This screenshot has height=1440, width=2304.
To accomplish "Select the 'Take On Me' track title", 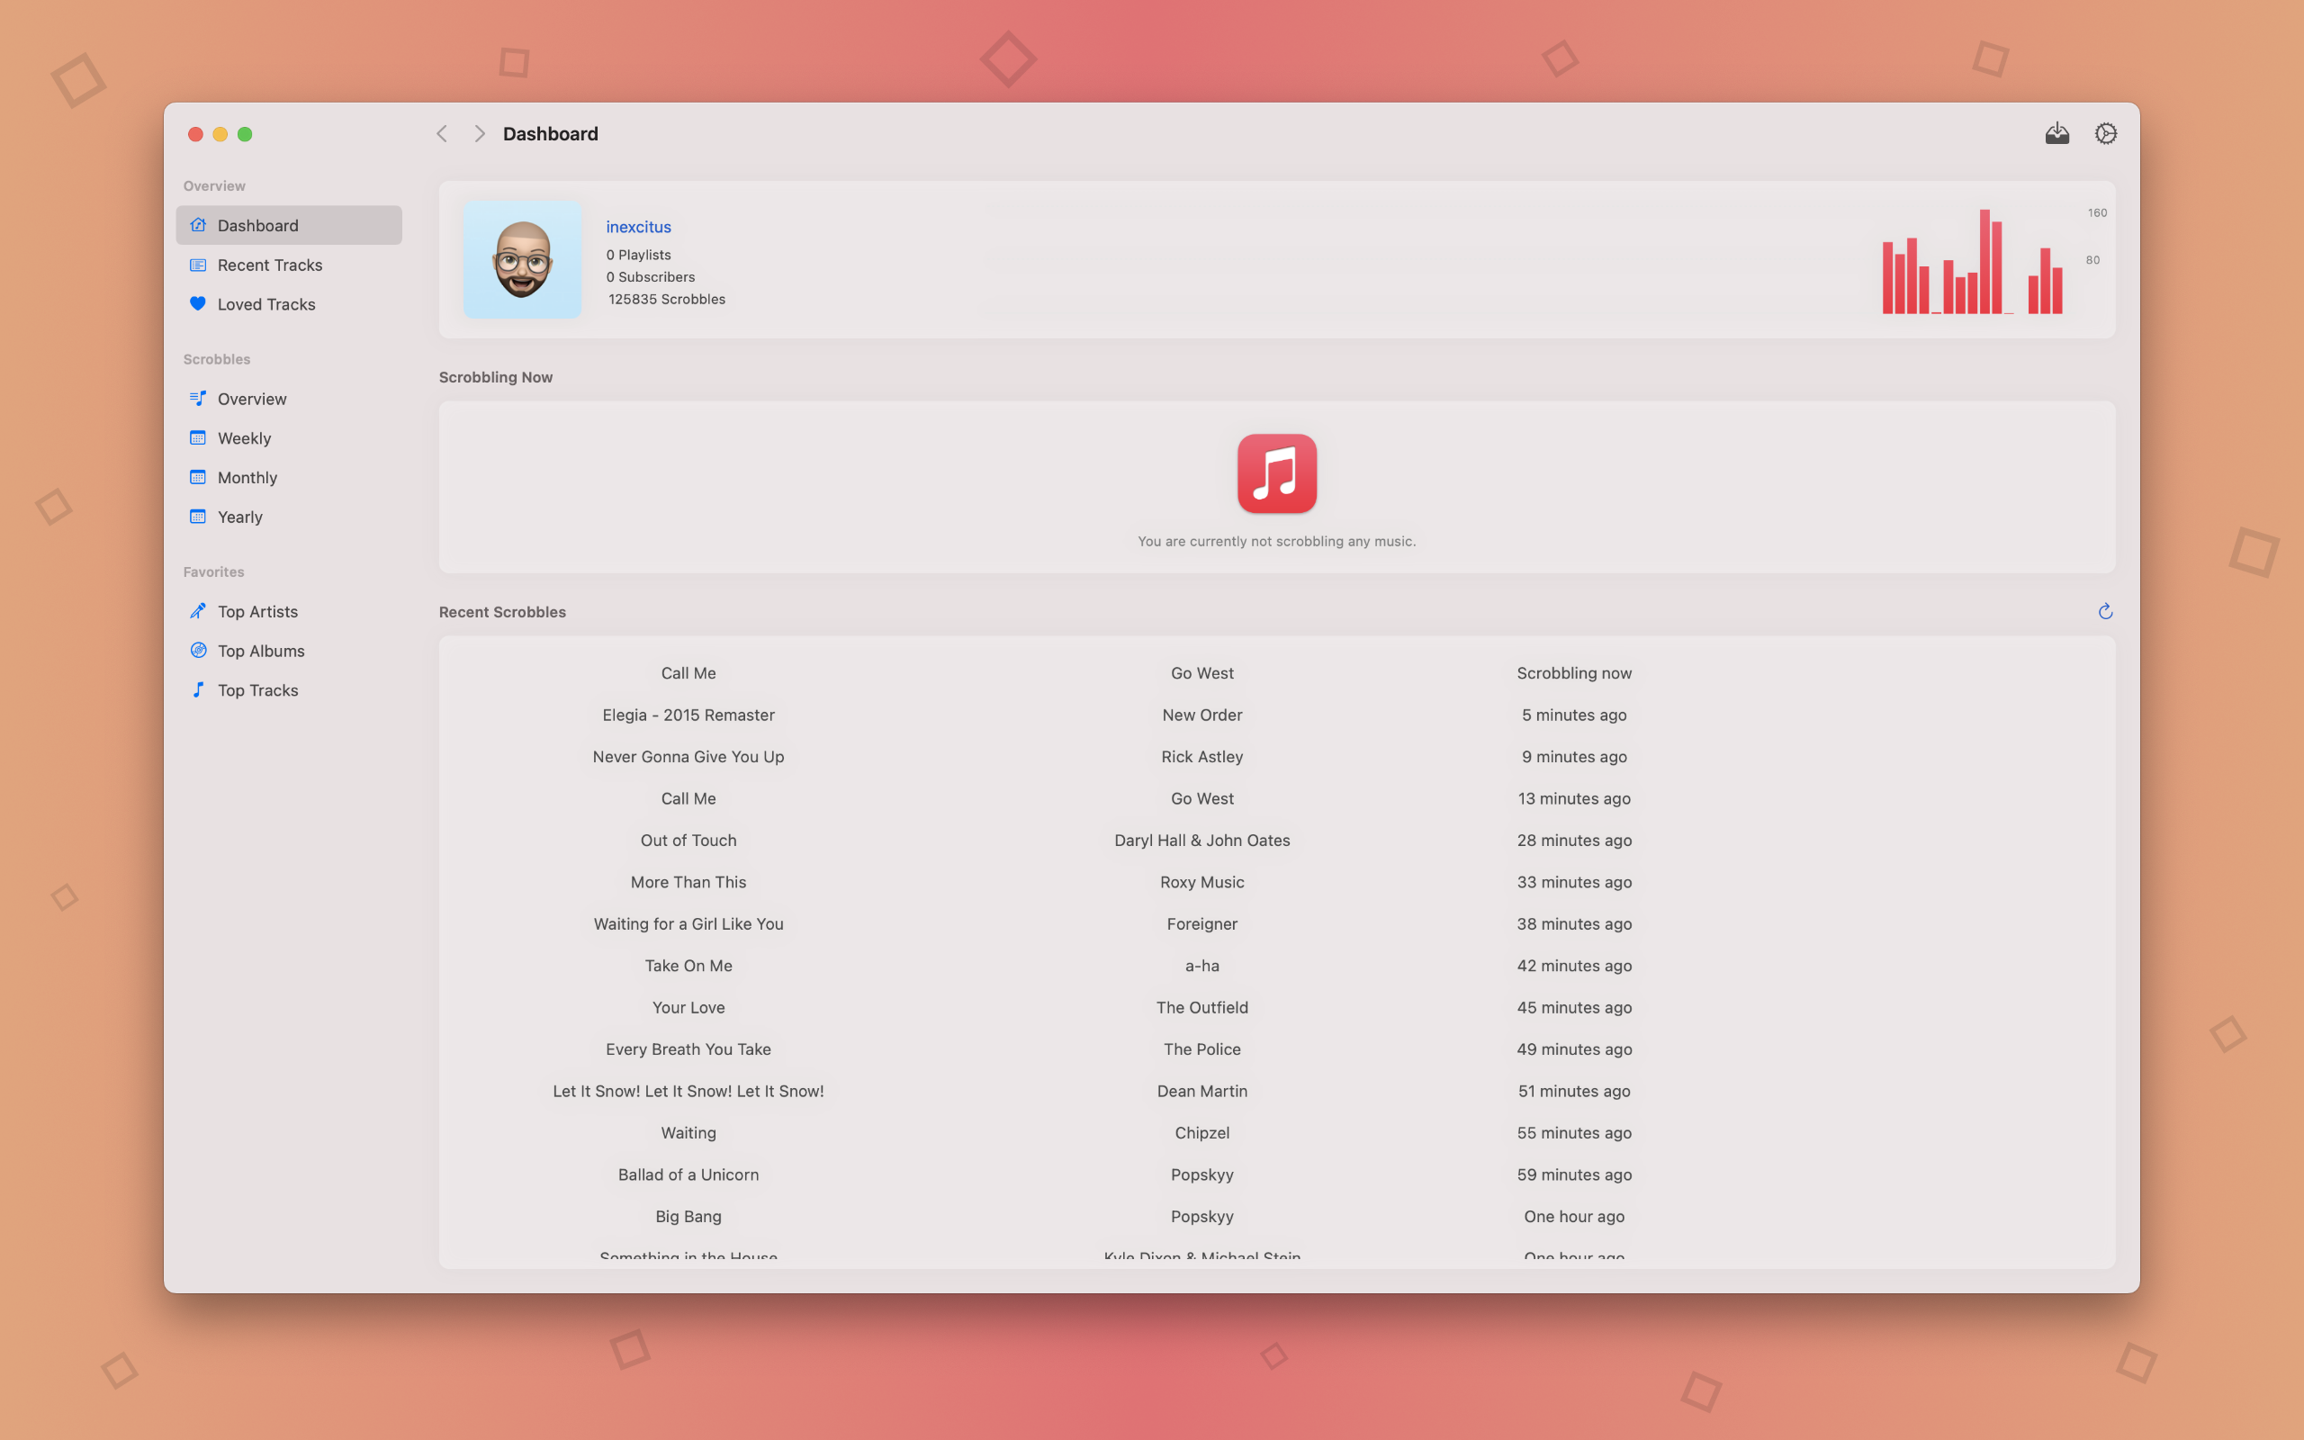I will pos(688,966).
